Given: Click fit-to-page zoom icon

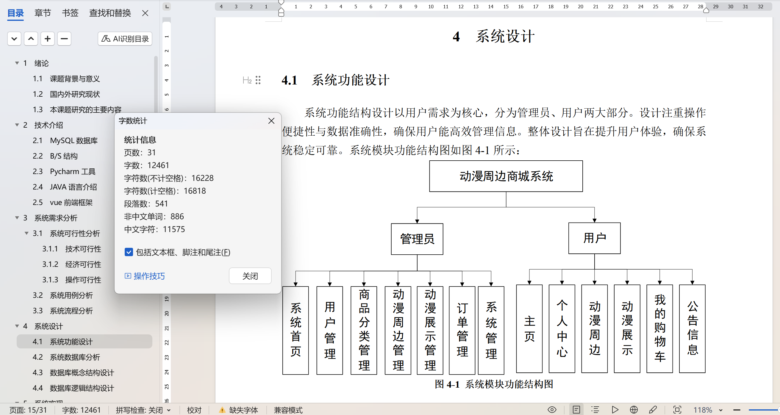Looking at the screenshot, I should click(677, 410).
